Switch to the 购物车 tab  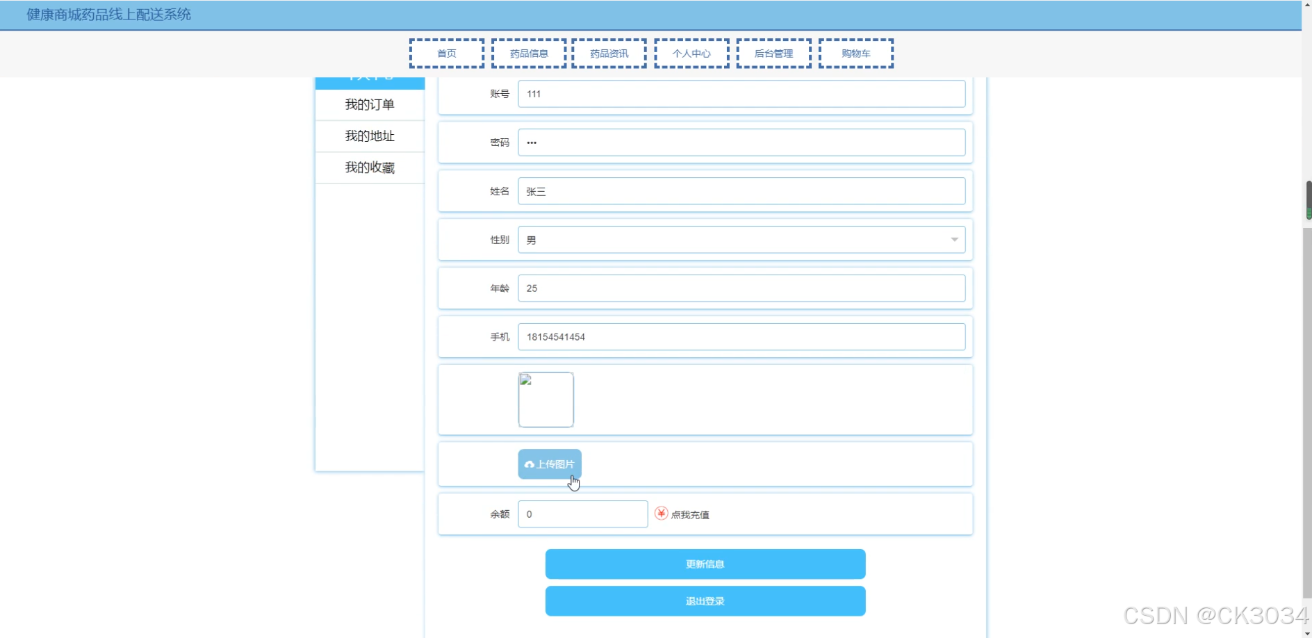click(855, 53)
